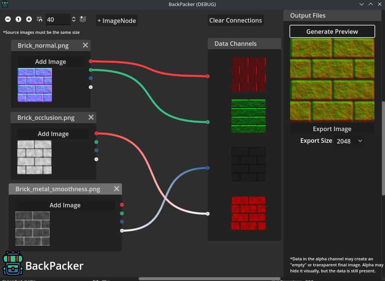Click the red channel preview in Data Channels
Screen dimensions: 385x281
pyautogui.click(x=249, y=74)
